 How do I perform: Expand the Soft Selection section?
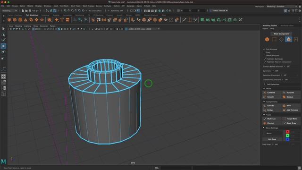tap(265, 84)
